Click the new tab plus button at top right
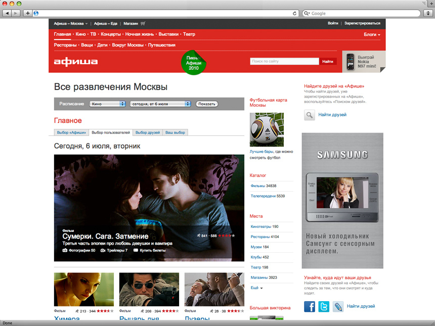Image resolution: width=435 pixels, height=326 pixels. point(431,4)
